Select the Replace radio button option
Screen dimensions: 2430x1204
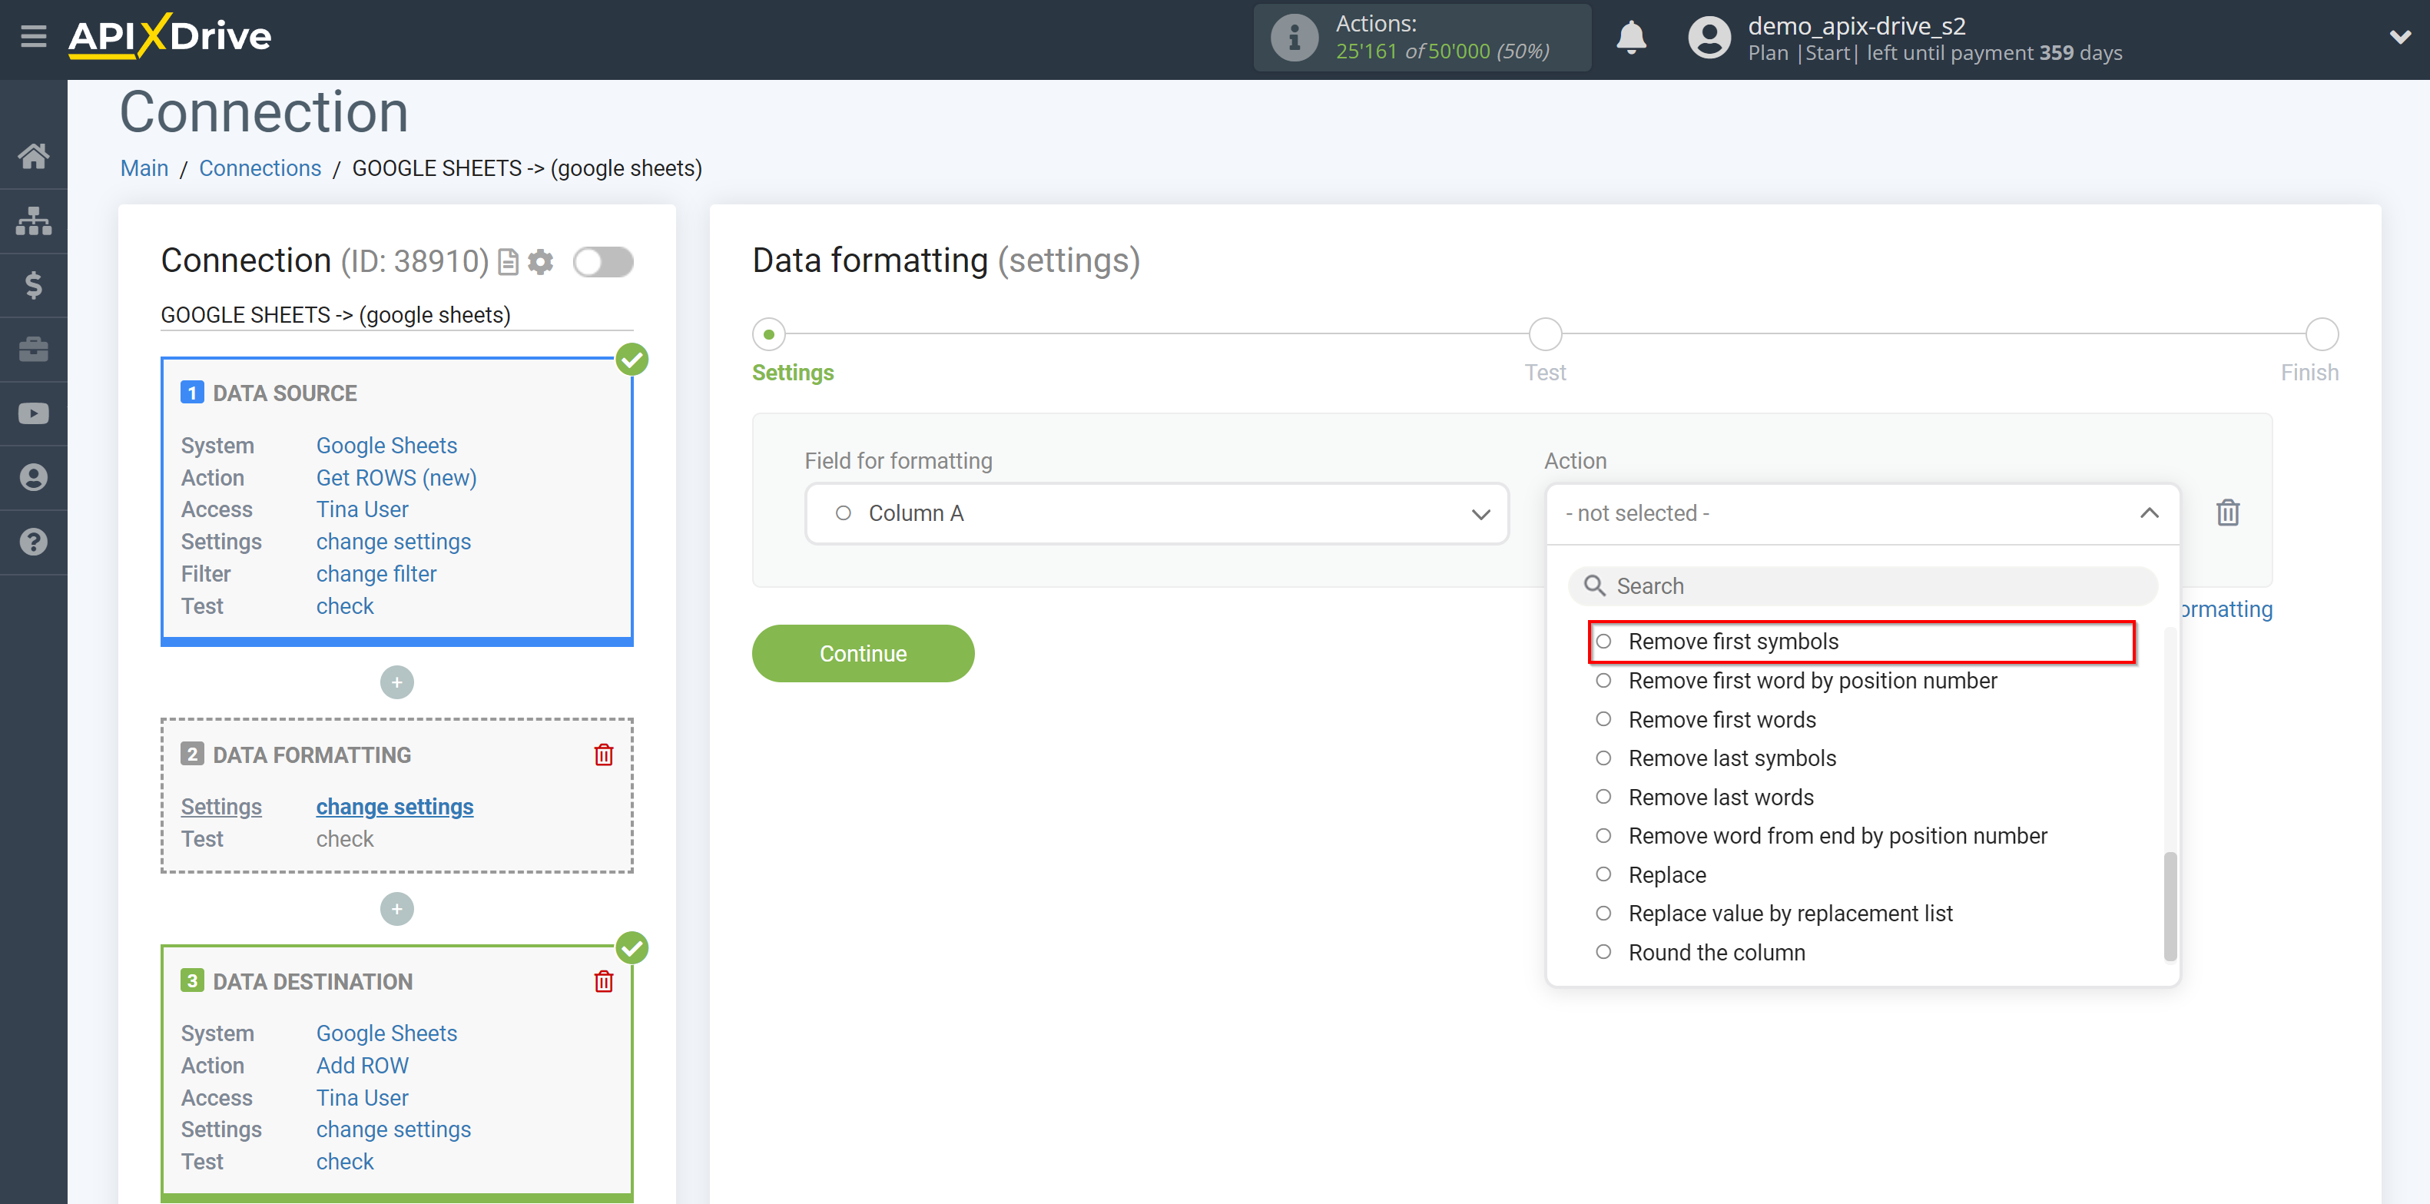click(x=1603, y=874)
